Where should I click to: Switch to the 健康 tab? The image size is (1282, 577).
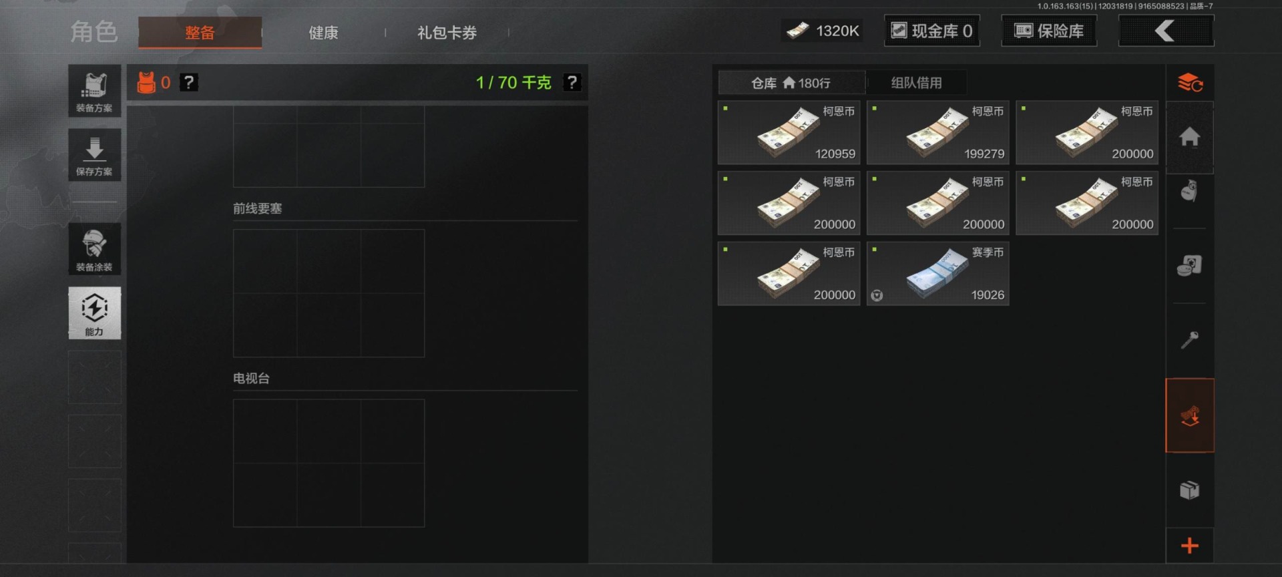tap(323, 32)
